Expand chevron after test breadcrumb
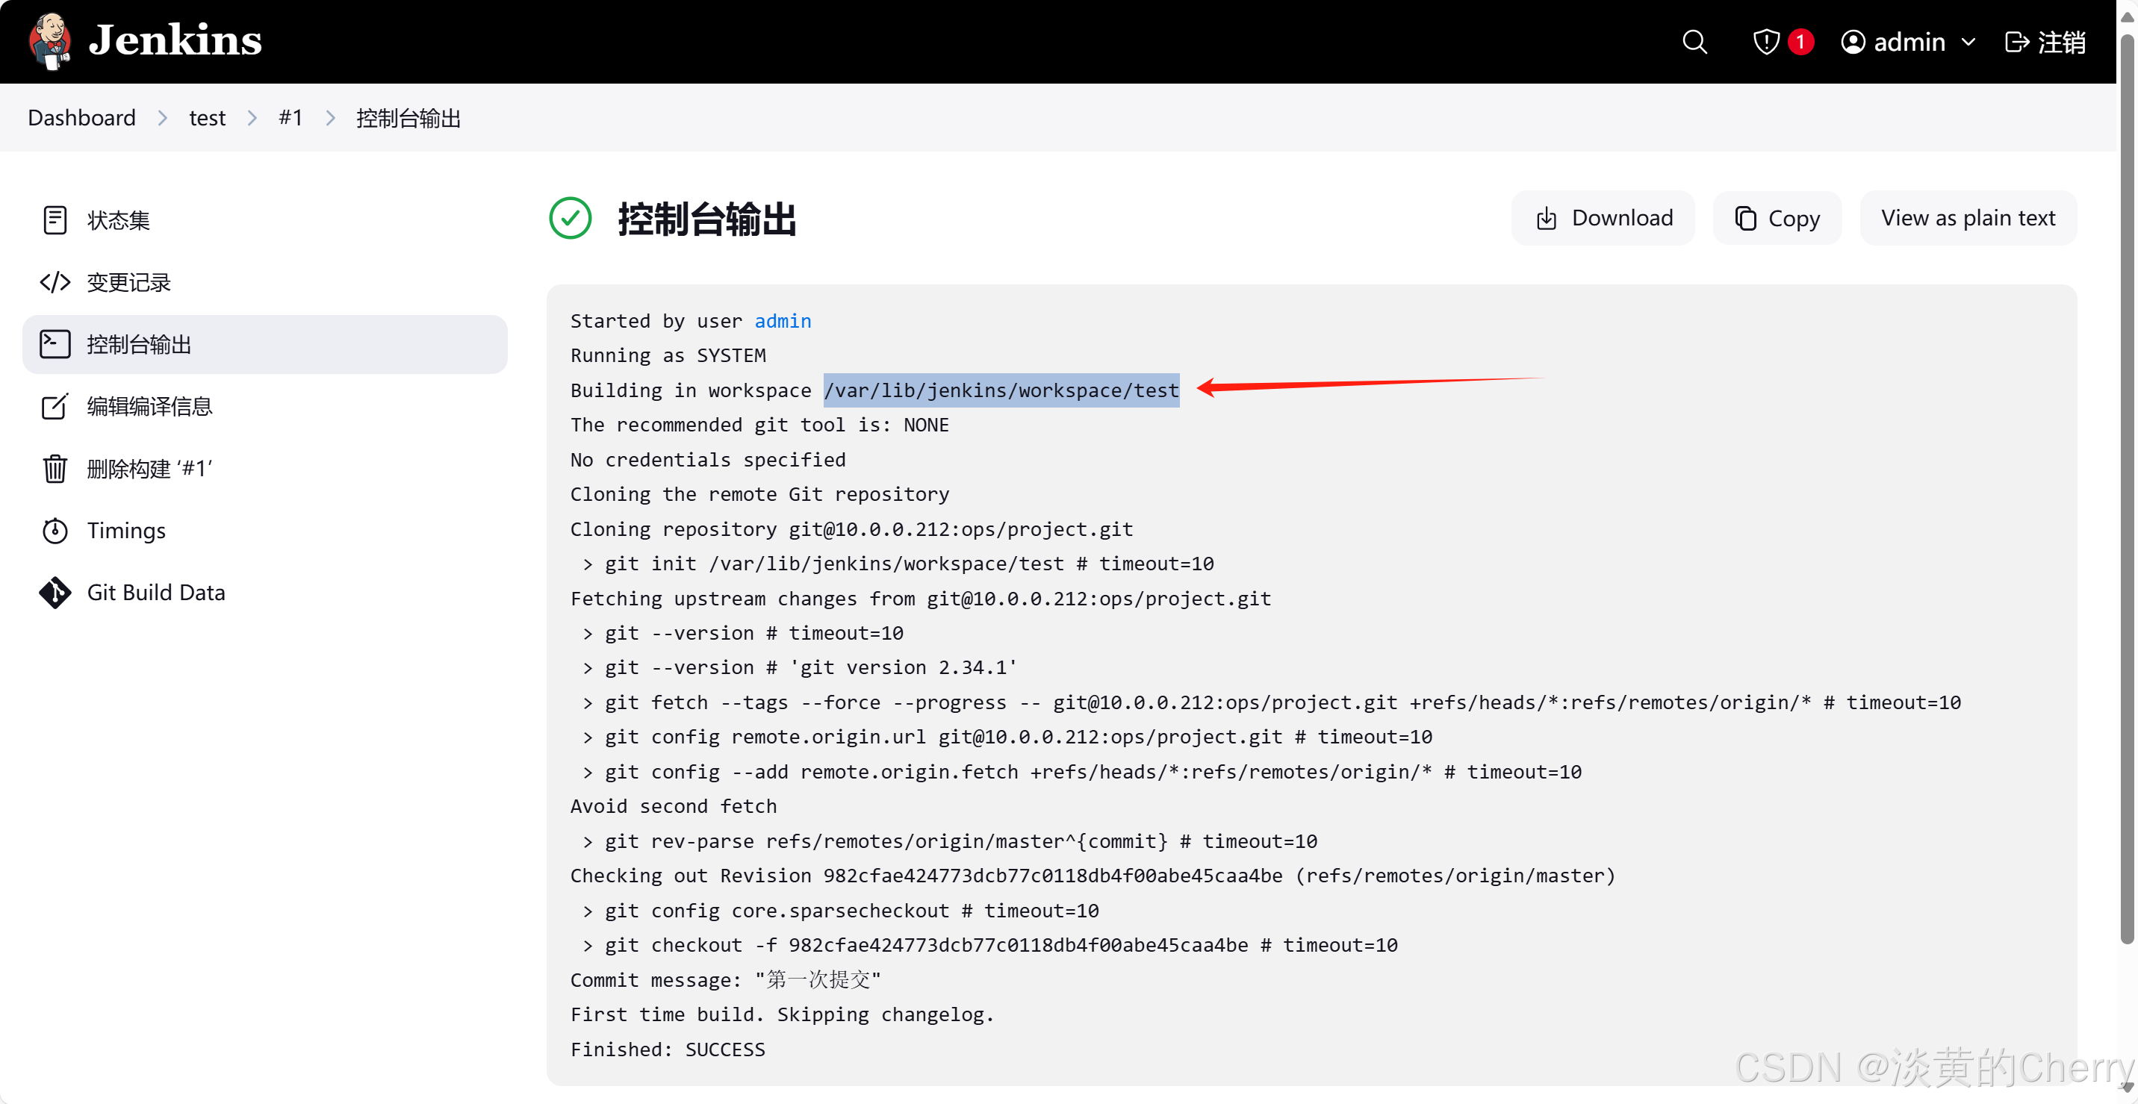The width and height of the screenshot is (2138, 1104). (252, 118)
